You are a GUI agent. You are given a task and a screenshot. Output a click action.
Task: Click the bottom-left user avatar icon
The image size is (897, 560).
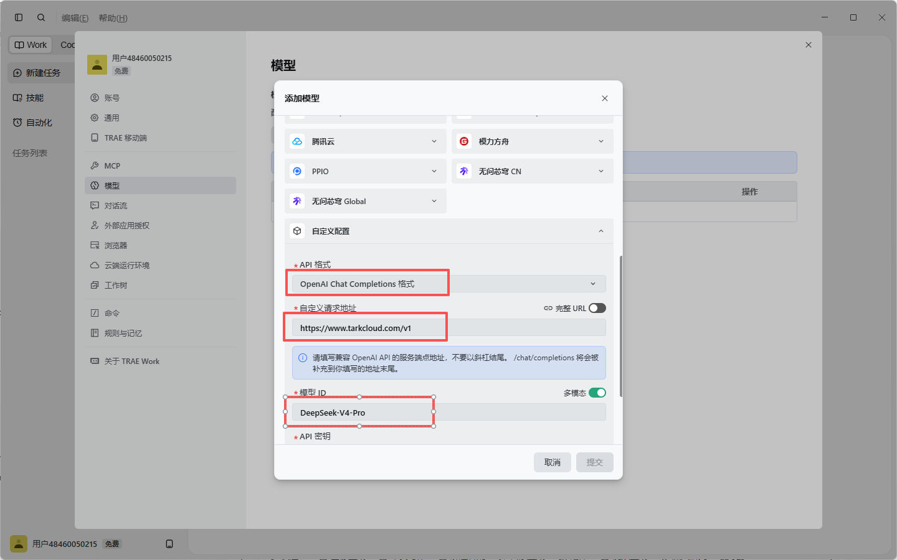[19, 544]
